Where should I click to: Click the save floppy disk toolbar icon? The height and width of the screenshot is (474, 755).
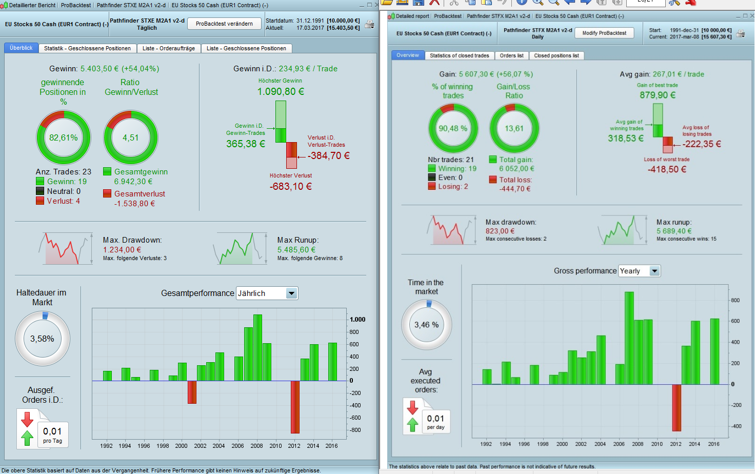point(418,2)
